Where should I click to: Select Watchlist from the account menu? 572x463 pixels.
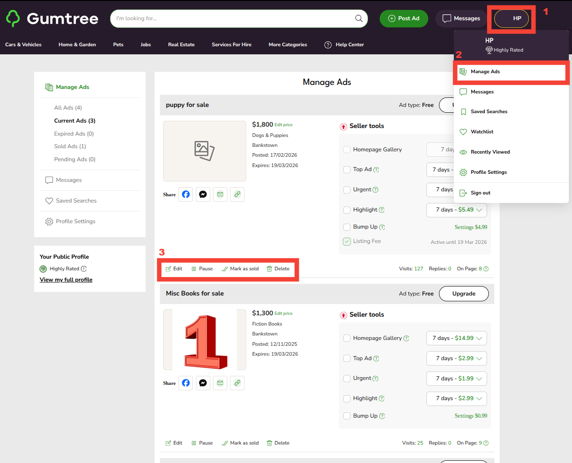(482, 132)
